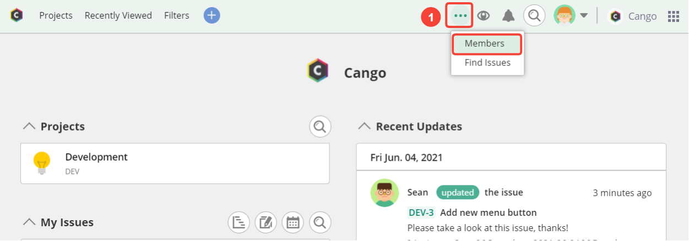Open the Recently Viewed menu

118,15
